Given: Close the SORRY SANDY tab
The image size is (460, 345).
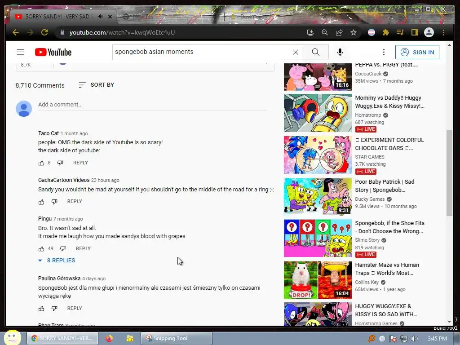Looking at the screenshot, I should pyautogui.click(x=110, y=17).
